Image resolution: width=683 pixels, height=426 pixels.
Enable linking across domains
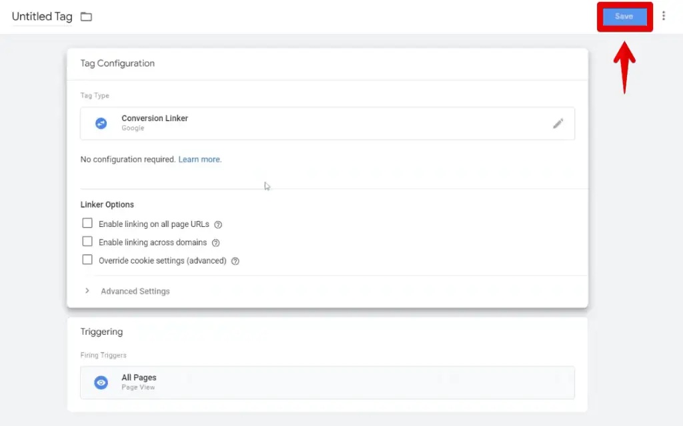point(87,241)
